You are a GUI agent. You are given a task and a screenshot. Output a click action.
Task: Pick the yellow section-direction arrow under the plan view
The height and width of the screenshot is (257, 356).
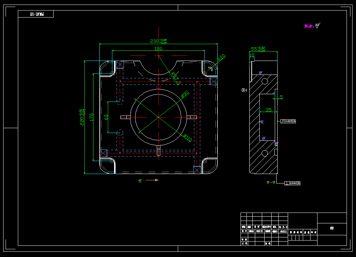(152, 180)
